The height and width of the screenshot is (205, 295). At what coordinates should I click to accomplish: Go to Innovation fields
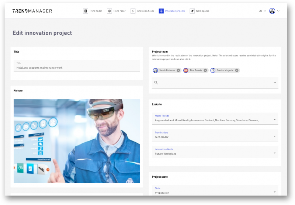pos(142,11)
